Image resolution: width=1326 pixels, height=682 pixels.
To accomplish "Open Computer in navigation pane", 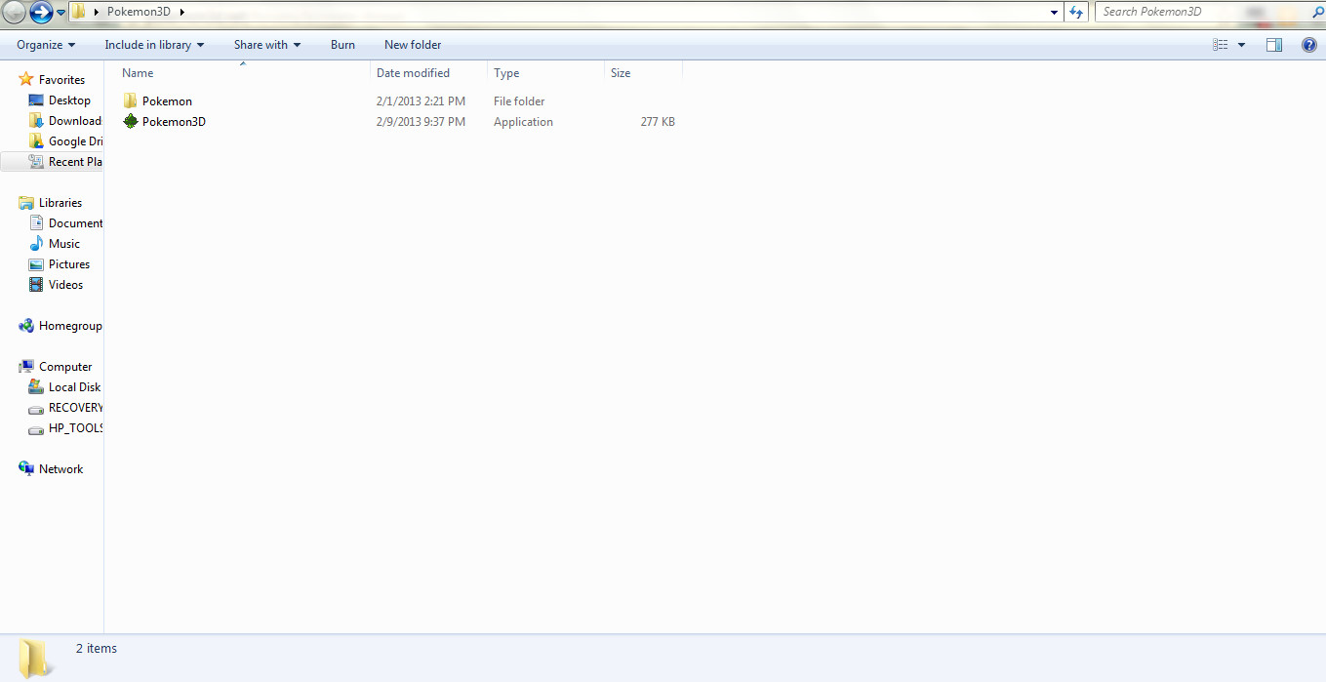I will pos(65,367).
